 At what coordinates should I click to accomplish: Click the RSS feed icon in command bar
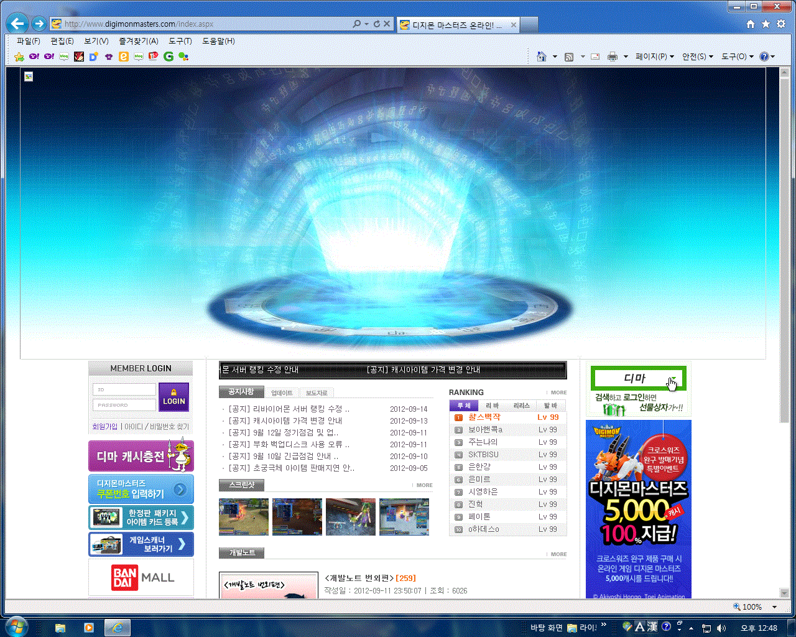click(x=568, y=57)
